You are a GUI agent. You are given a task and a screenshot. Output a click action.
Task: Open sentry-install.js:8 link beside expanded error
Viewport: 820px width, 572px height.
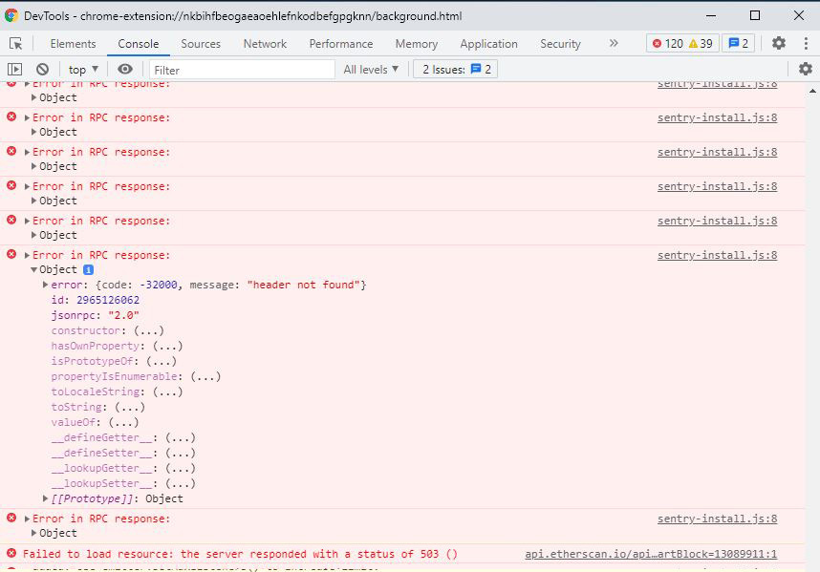(717, 255)
